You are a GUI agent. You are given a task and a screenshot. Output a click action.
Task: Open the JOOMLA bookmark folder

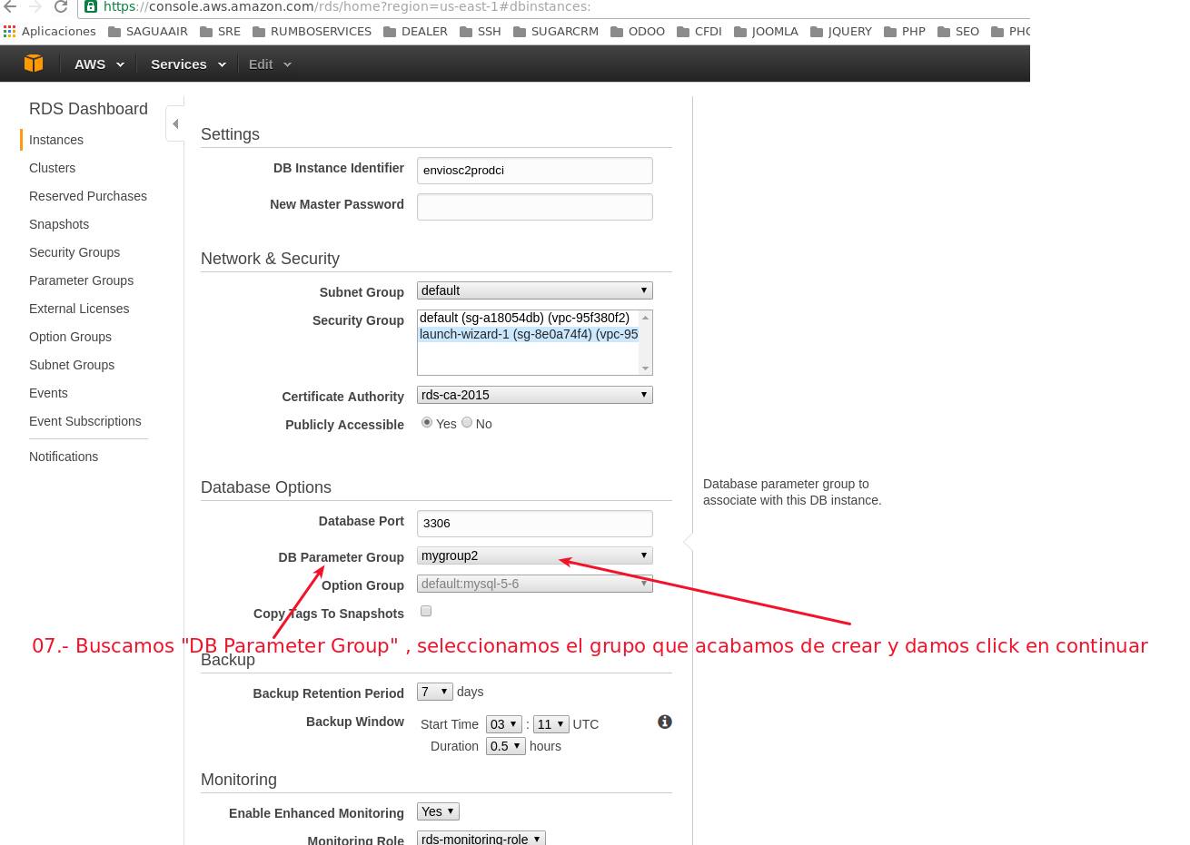coord(766,31)
